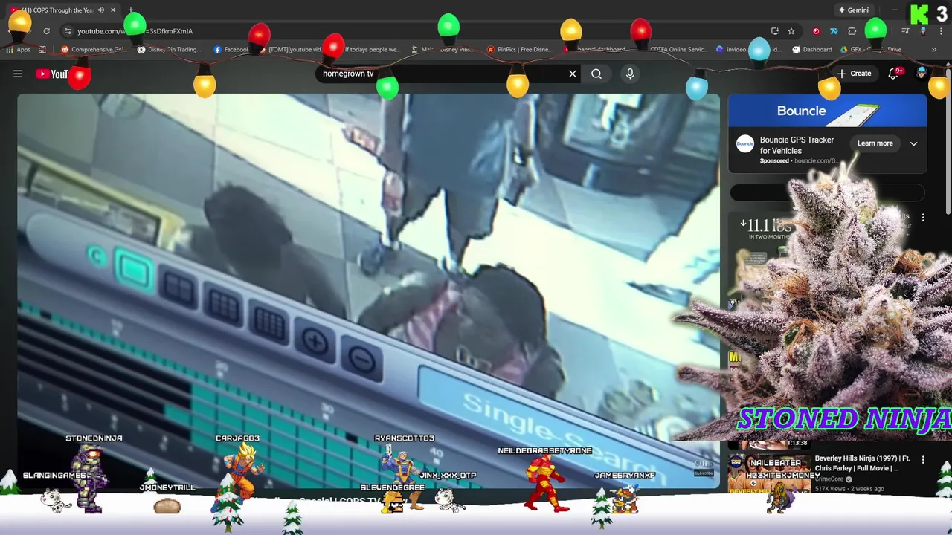Open the Gemini button in Chrome
Viewport: 952px width, 535px height.
(x=853, y=10)
